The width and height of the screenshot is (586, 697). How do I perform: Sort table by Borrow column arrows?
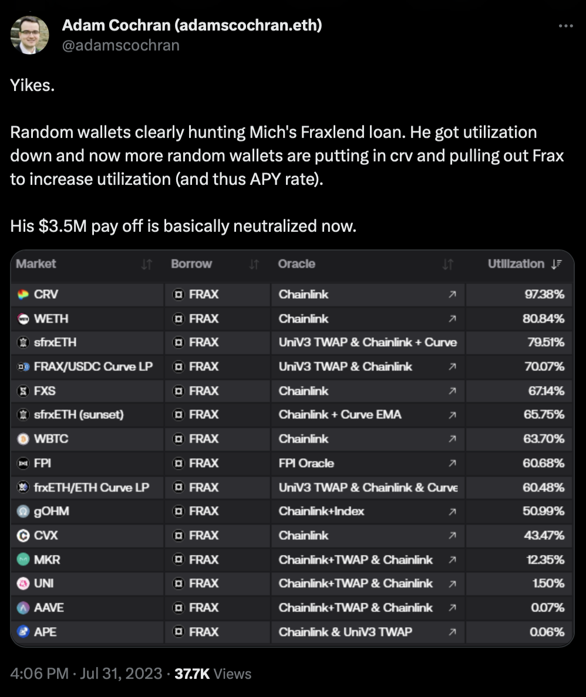254,265
